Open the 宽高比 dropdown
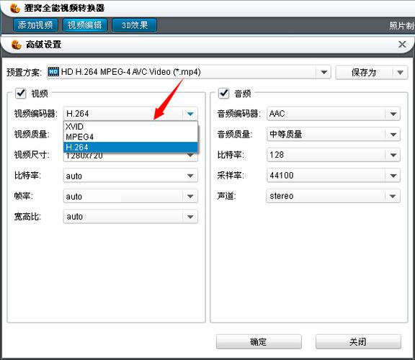Screen dimensions: 415x360 (130, 217)
